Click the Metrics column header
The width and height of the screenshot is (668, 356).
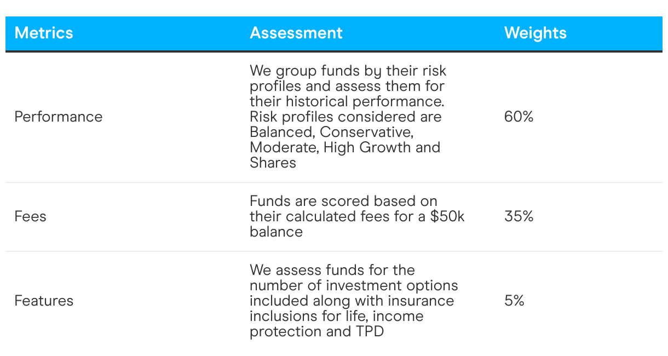pyautogui.click(x=44, y=33)
